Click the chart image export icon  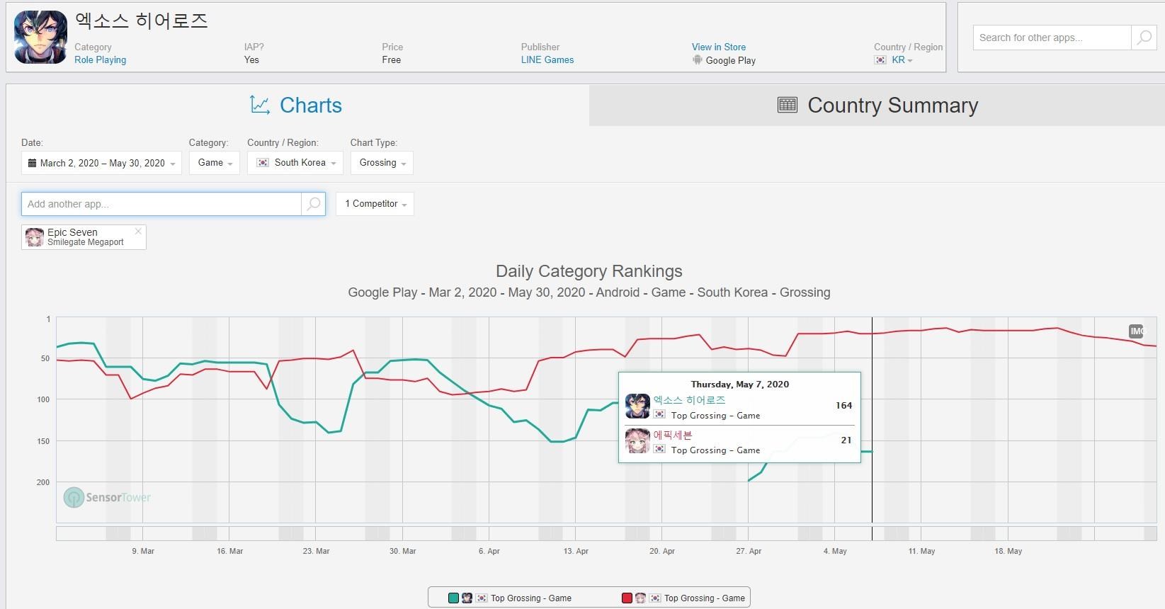1136,331
